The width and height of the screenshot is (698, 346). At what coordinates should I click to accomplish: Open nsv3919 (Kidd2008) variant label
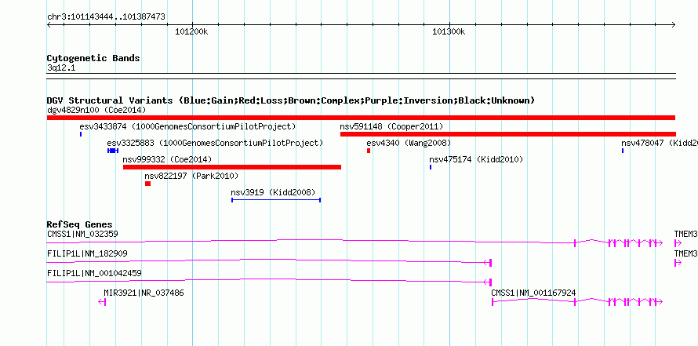pyautogui.click(x=273, y=192)
